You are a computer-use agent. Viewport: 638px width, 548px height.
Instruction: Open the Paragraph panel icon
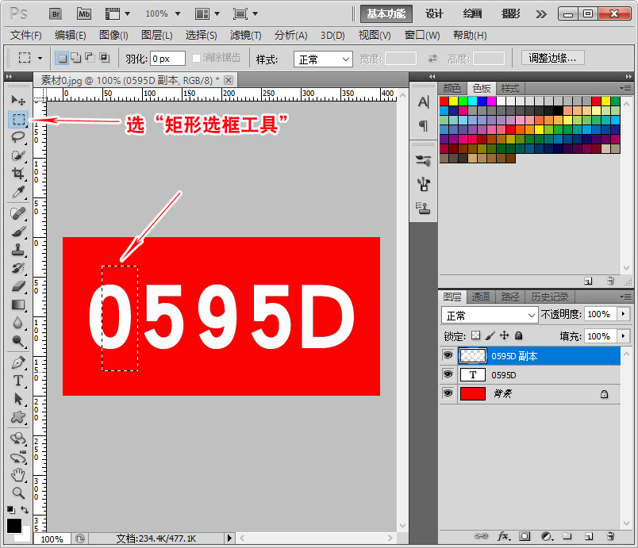(423, 126)
